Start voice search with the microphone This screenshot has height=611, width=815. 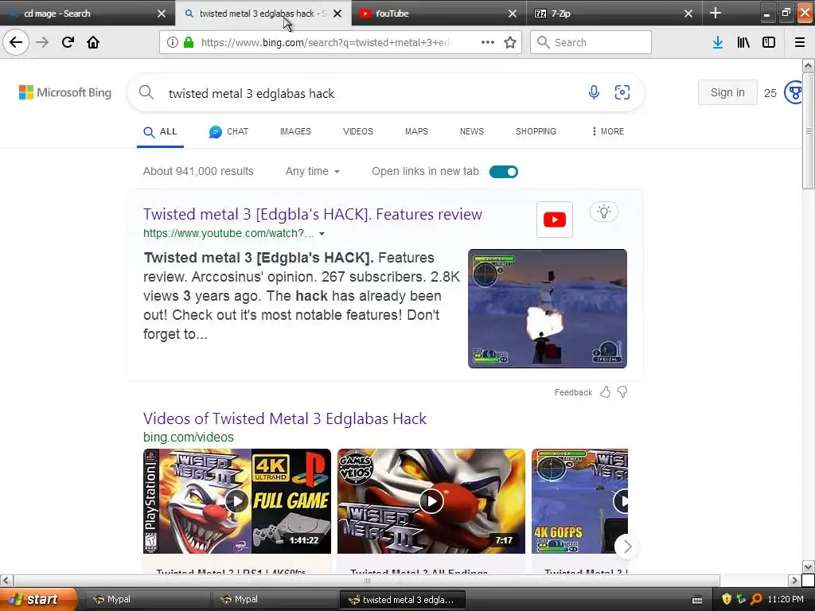pos(594,92)
